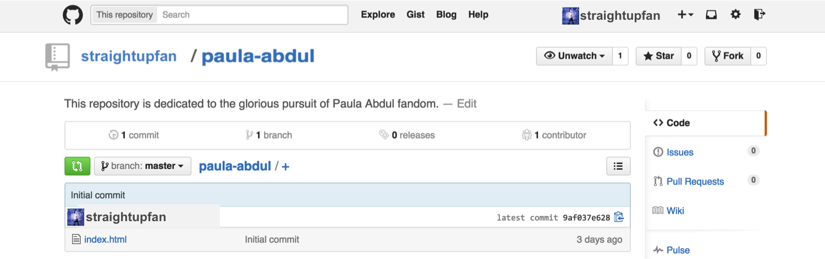
Task: Click Explore in the top navigation
Action: click(x=378, y=15)
